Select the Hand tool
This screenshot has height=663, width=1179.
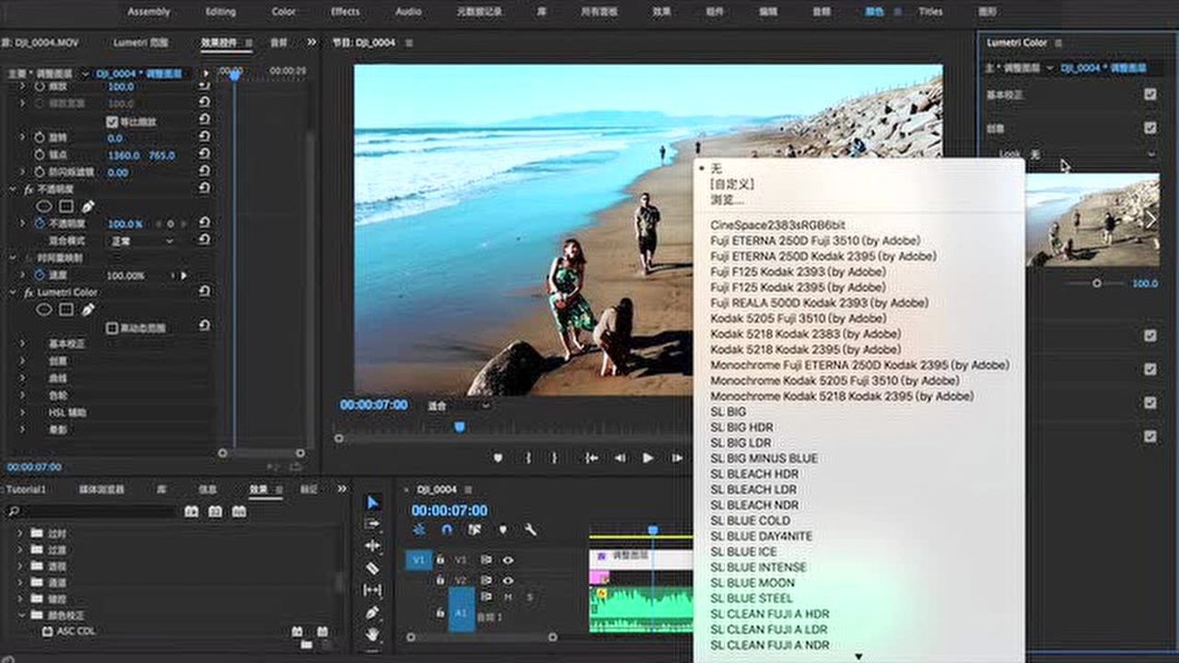[372, 634]
